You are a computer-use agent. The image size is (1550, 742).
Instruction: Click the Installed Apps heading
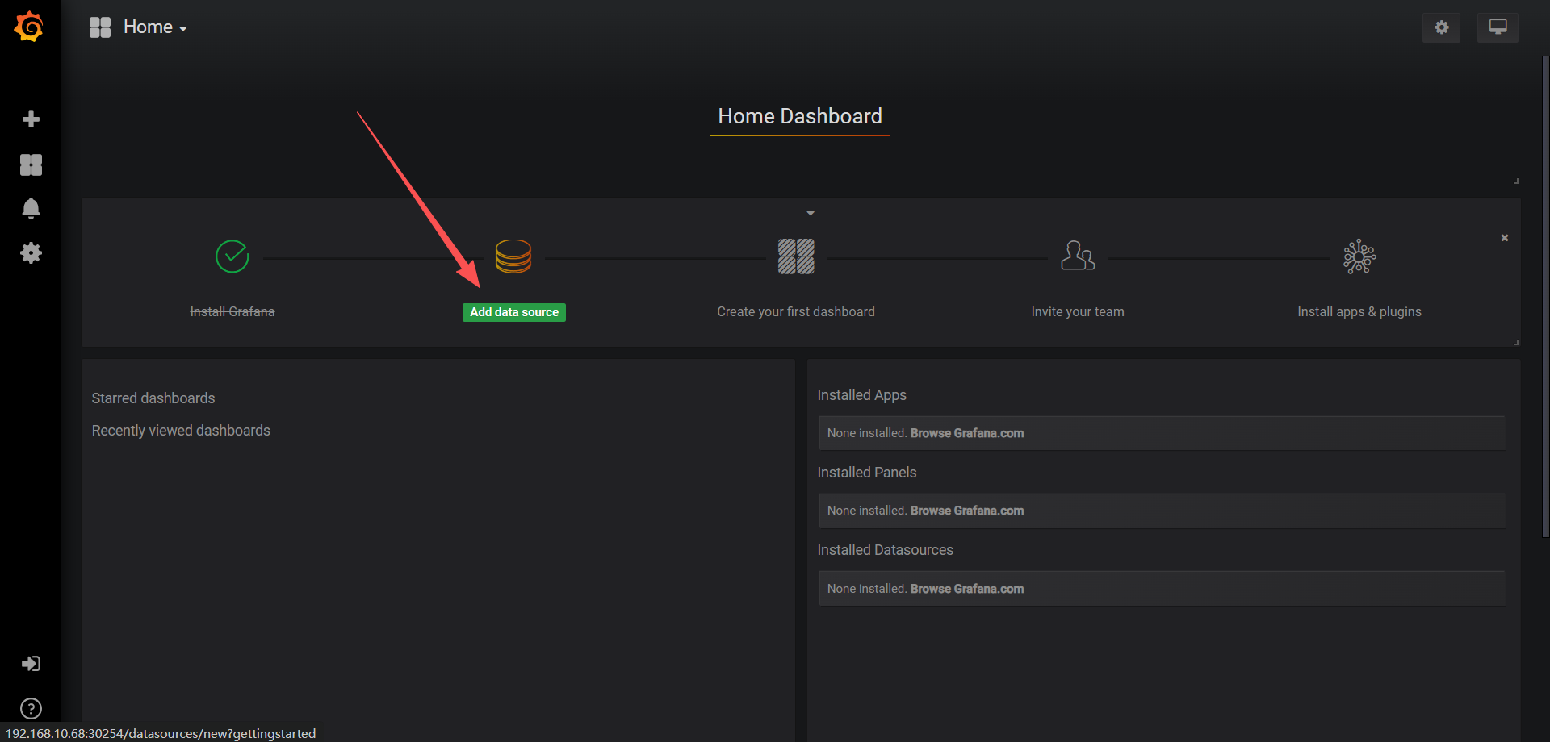(861, 395)
